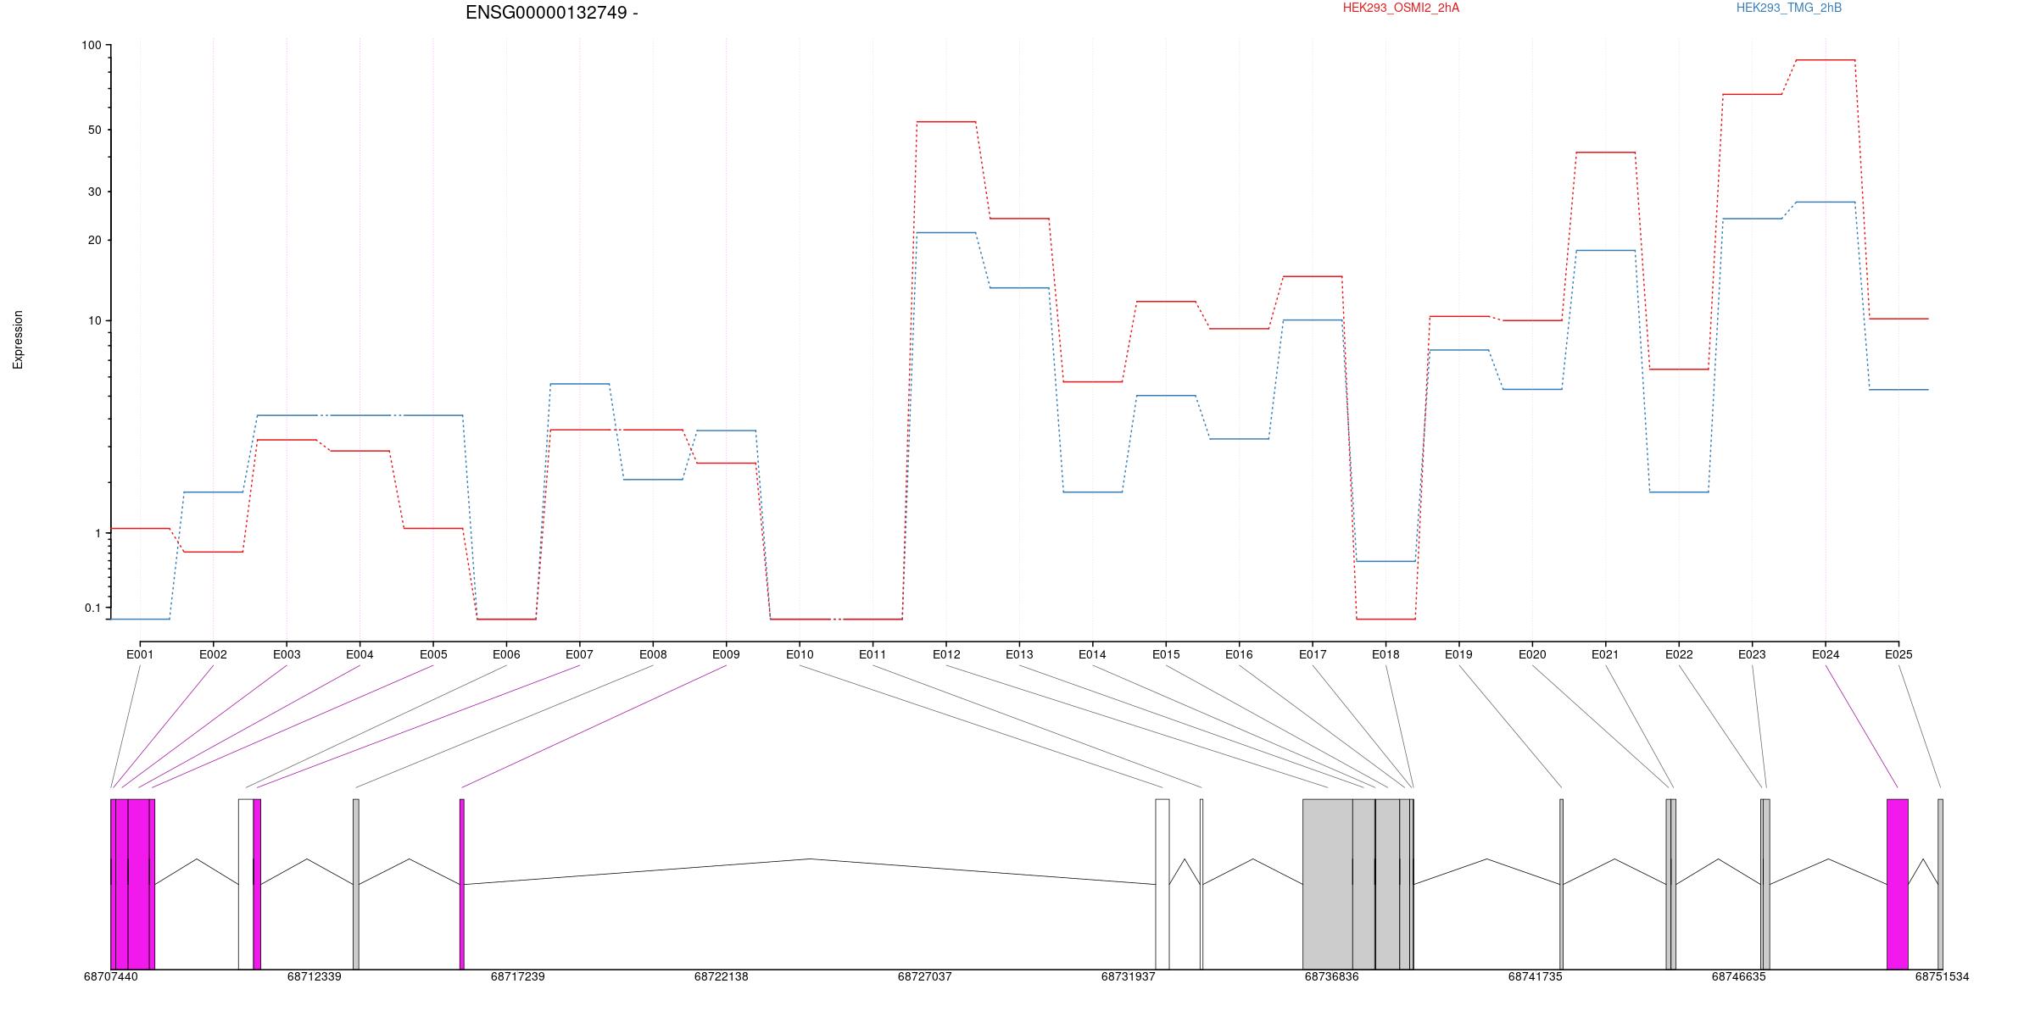Click the Expression y-axis label
2035x1017 pixels.
point(18,340)
